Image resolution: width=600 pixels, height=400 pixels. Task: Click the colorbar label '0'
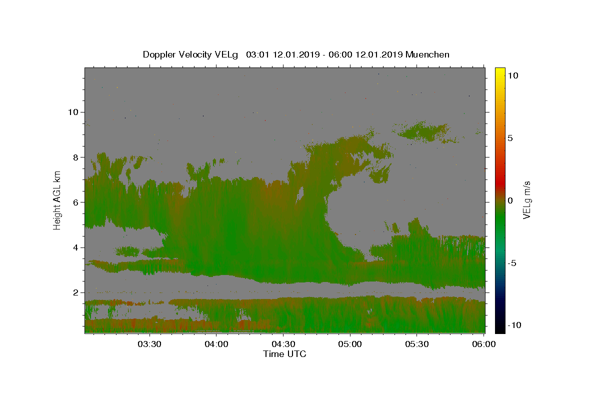coord(510,200)
